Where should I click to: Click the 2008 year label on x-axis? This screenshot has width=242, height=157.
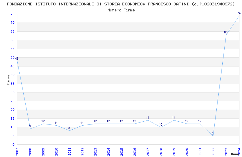pos(30,152)
